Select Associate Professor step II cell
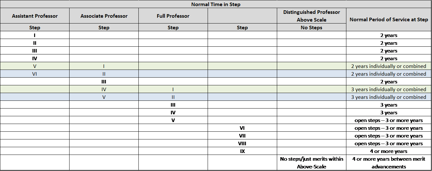This screenshot has height=171, width=432. click(x=104, y=74)
